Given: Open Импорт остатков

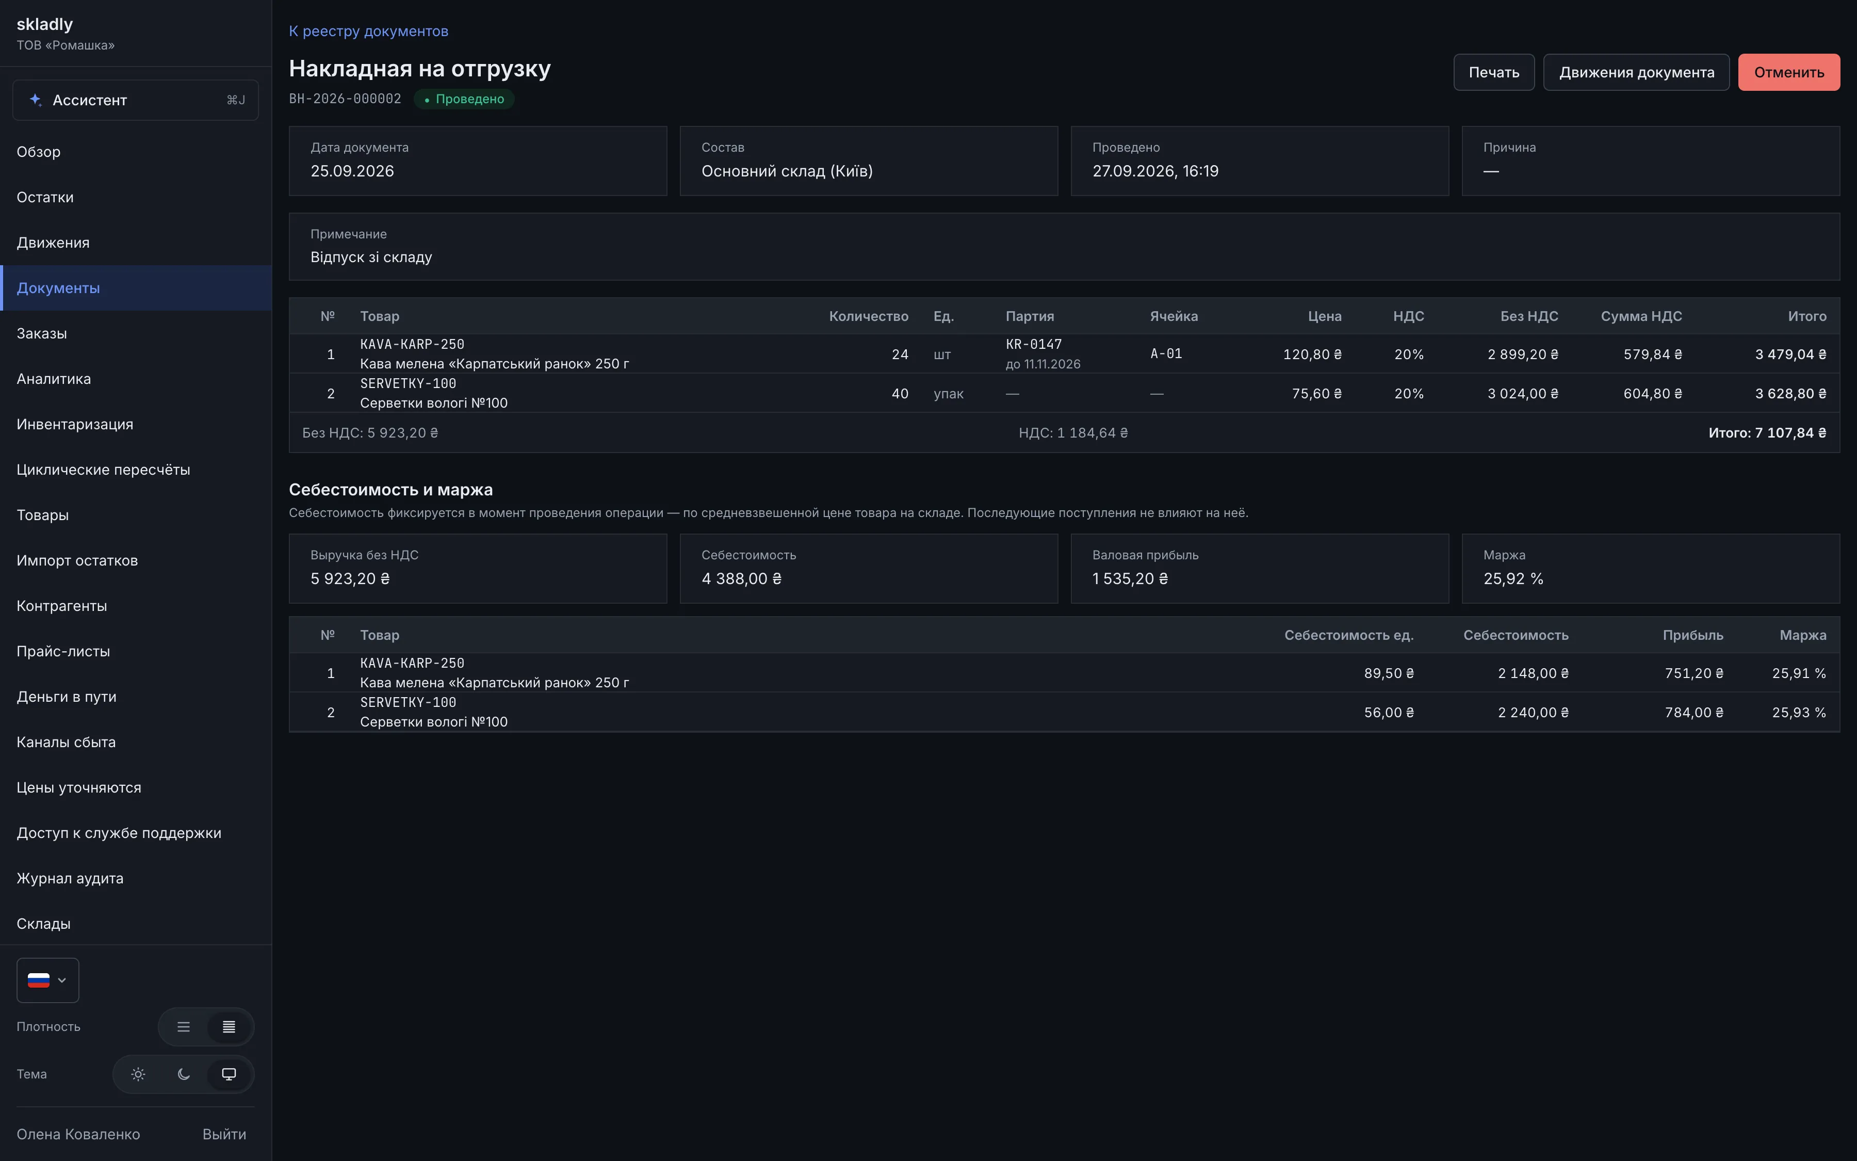Looking at the screenshot, I should point(136,560).
